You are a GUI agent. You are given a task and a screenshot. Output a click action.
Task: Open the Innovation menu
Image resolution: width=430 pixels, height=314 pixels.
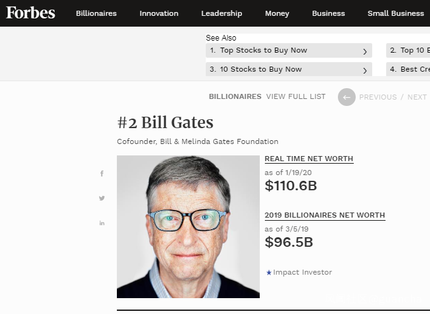coord(159,13)
